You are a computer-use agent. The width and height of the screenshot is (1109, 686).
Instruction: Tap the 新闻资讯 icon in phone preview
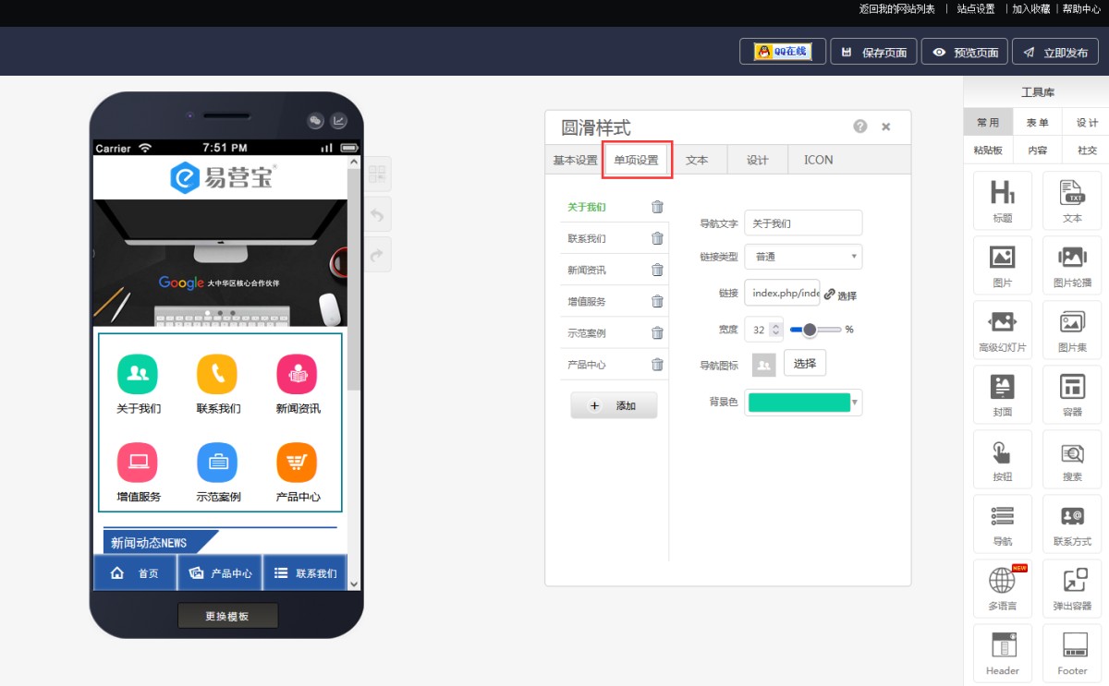298,373
